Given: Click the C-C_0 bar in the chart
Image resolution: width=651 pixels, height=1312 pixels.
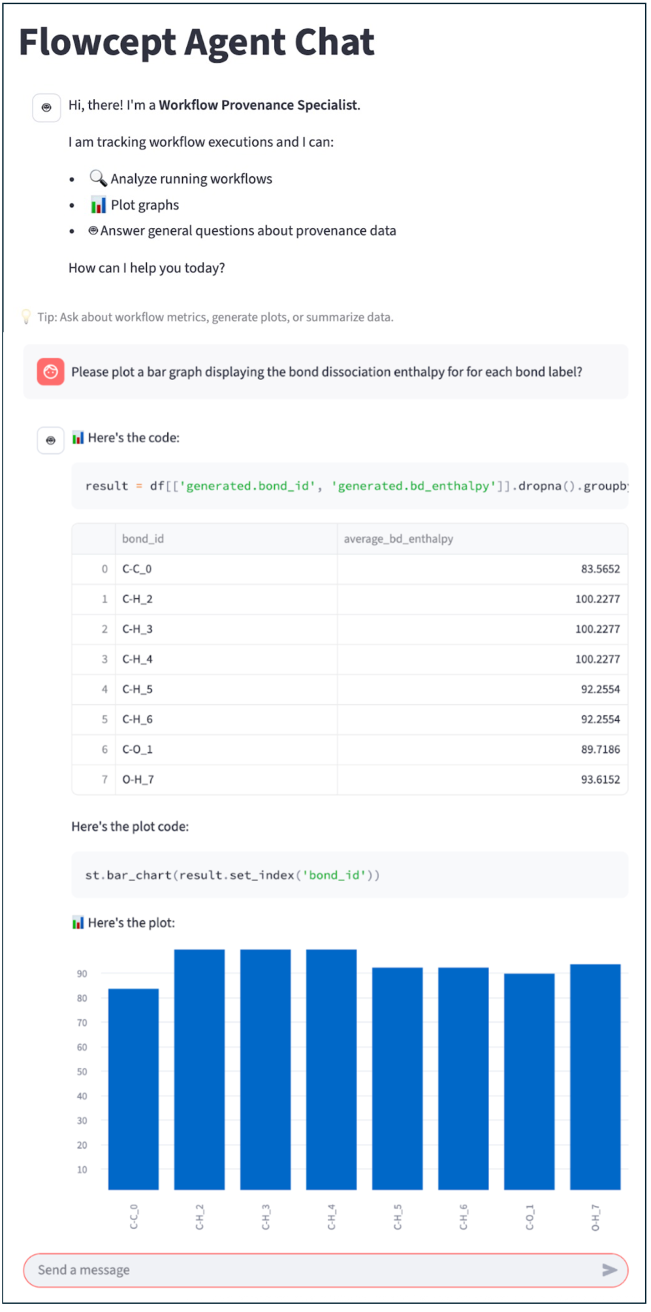Looking at the screenshot, I should [133, 1089].
